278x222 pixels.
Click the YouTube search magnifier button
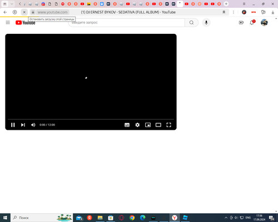191,23
